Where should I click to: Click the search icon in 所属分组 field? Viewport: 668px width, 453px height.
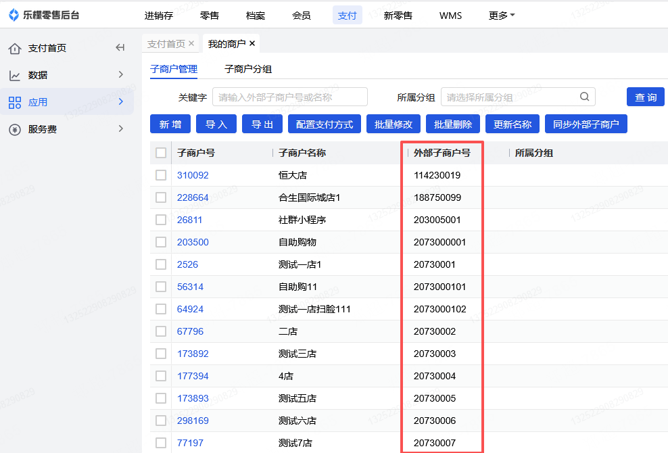[x=584, y=97]
